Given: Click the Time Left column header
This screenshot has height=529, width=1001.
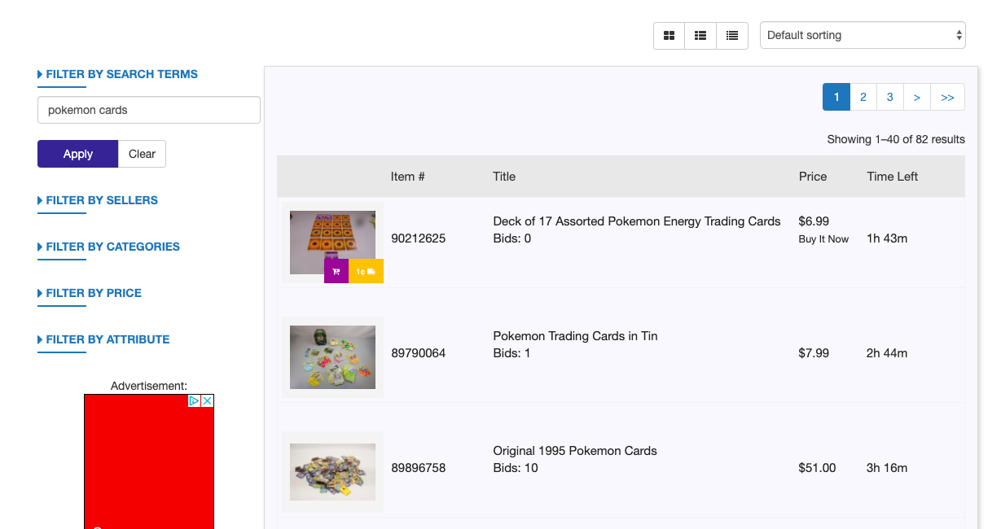Looking at the screenshot, I should pos(893,177).
